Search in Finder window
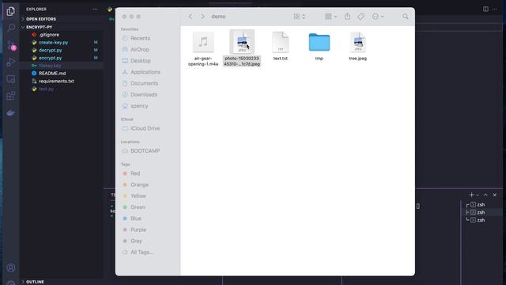506x285 pixels. pyautogui.click(x=406, y=16)
